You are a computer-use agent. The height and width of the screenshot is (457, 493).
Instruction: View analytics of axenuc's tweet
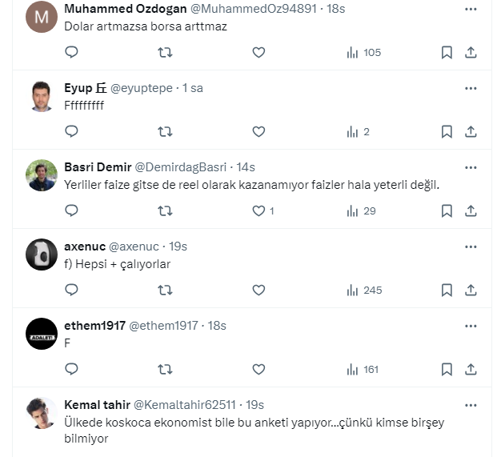tap(363, 291)
